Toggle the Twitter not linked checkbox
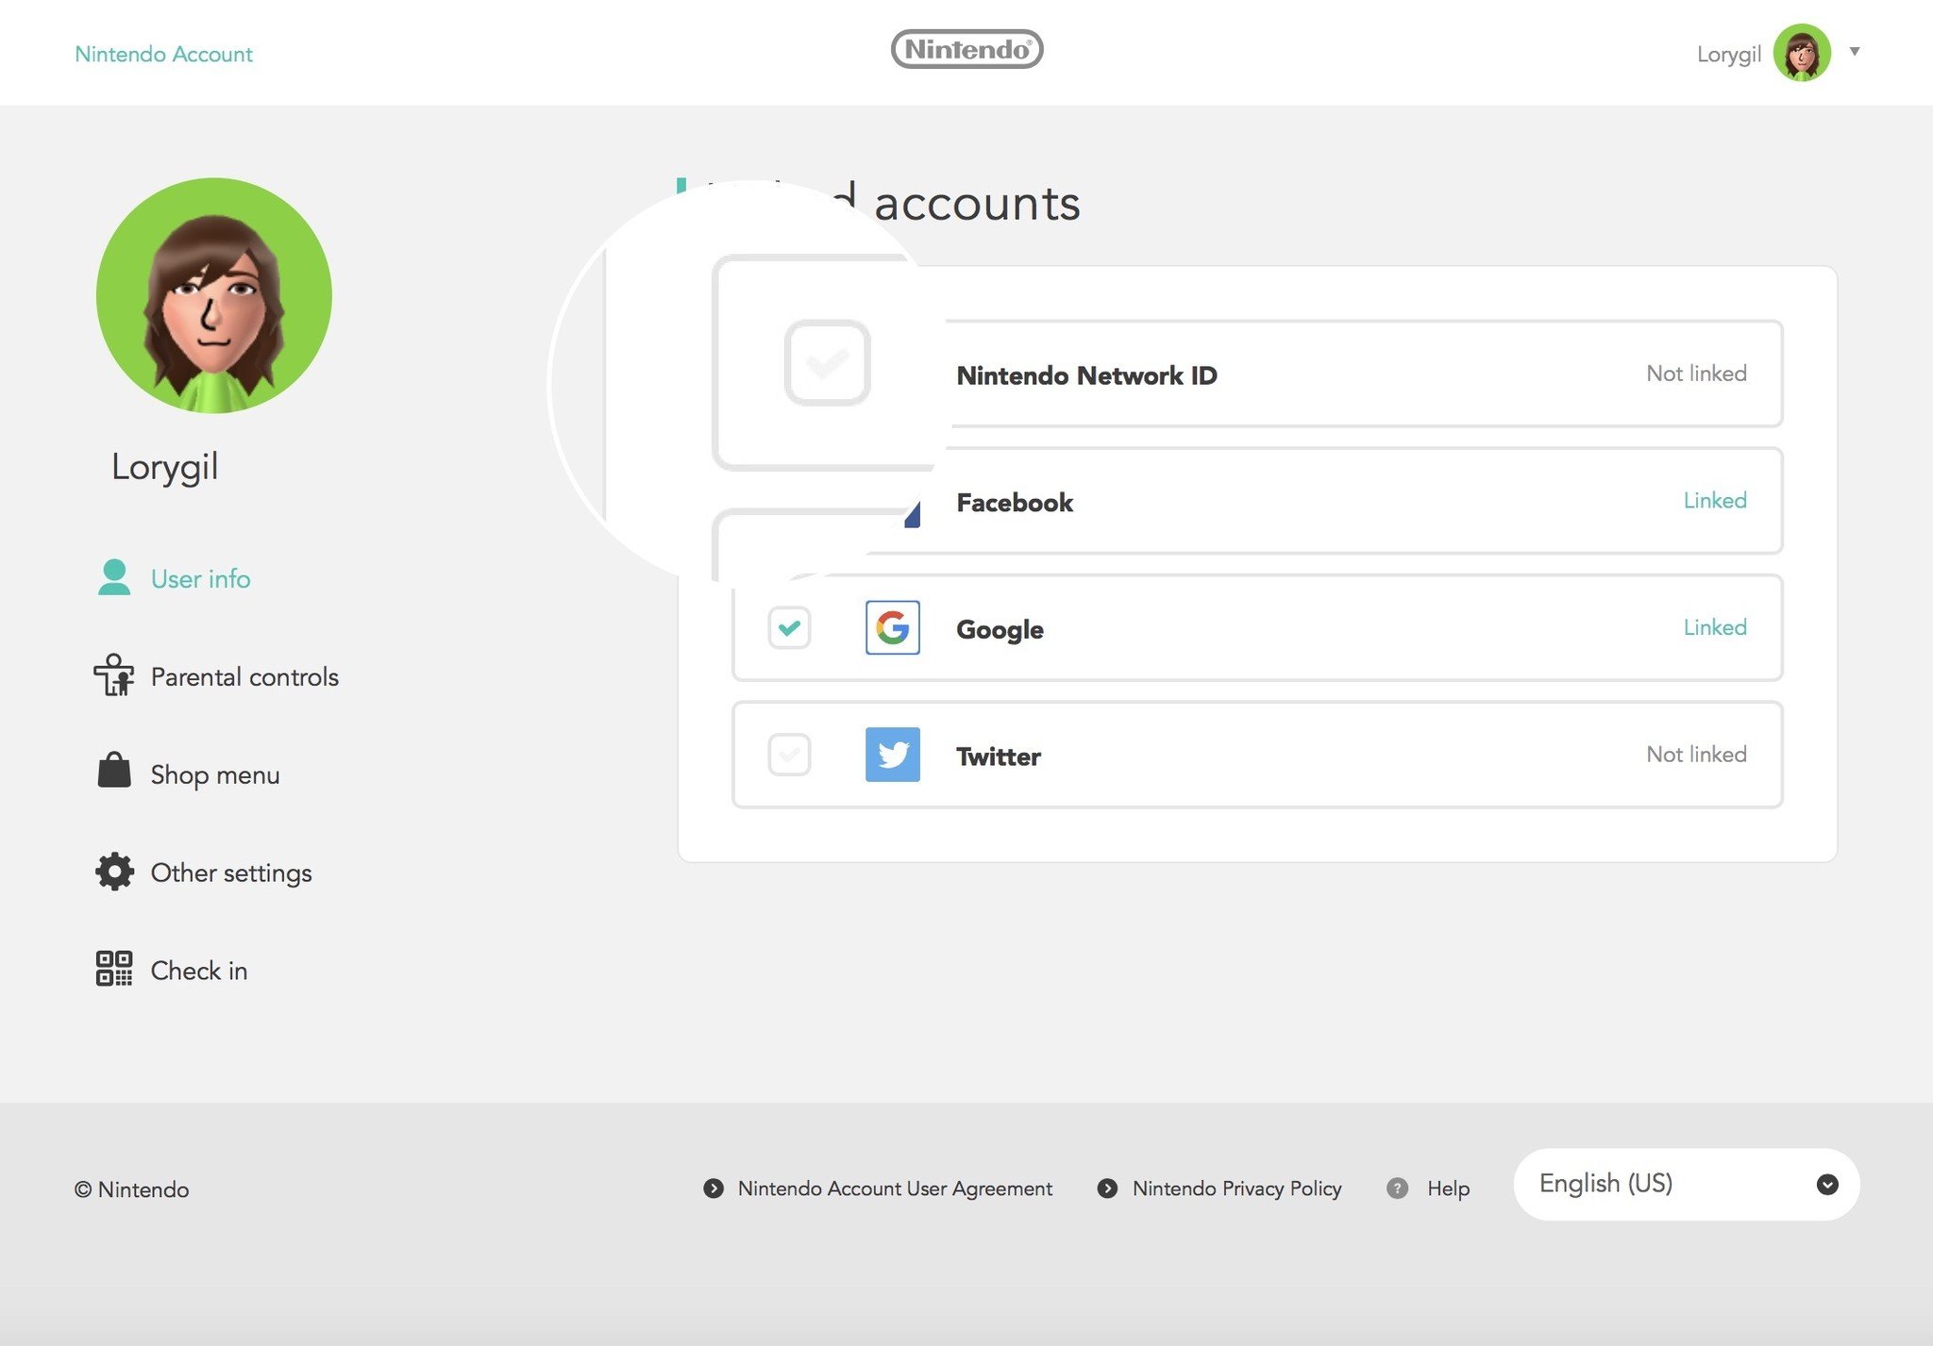Image resolution: width=1933 pixels, height=1346 pixels. 786,753
